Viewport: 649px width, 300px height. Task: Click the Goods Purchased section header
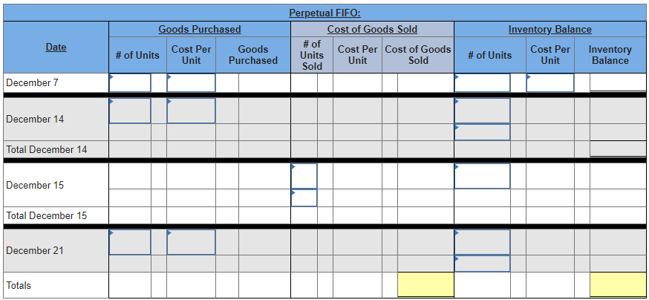point(199,29)
